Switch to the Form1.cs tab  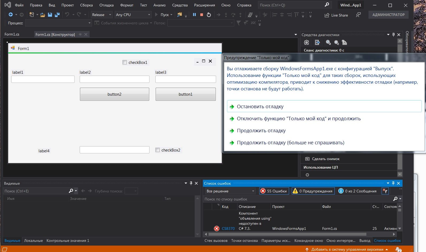tap(12, 34)
